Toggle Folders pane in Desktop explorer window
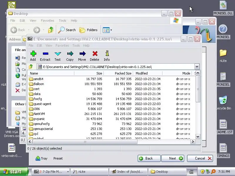Viewport: 235px width, 176px height. tap(88, 30)
